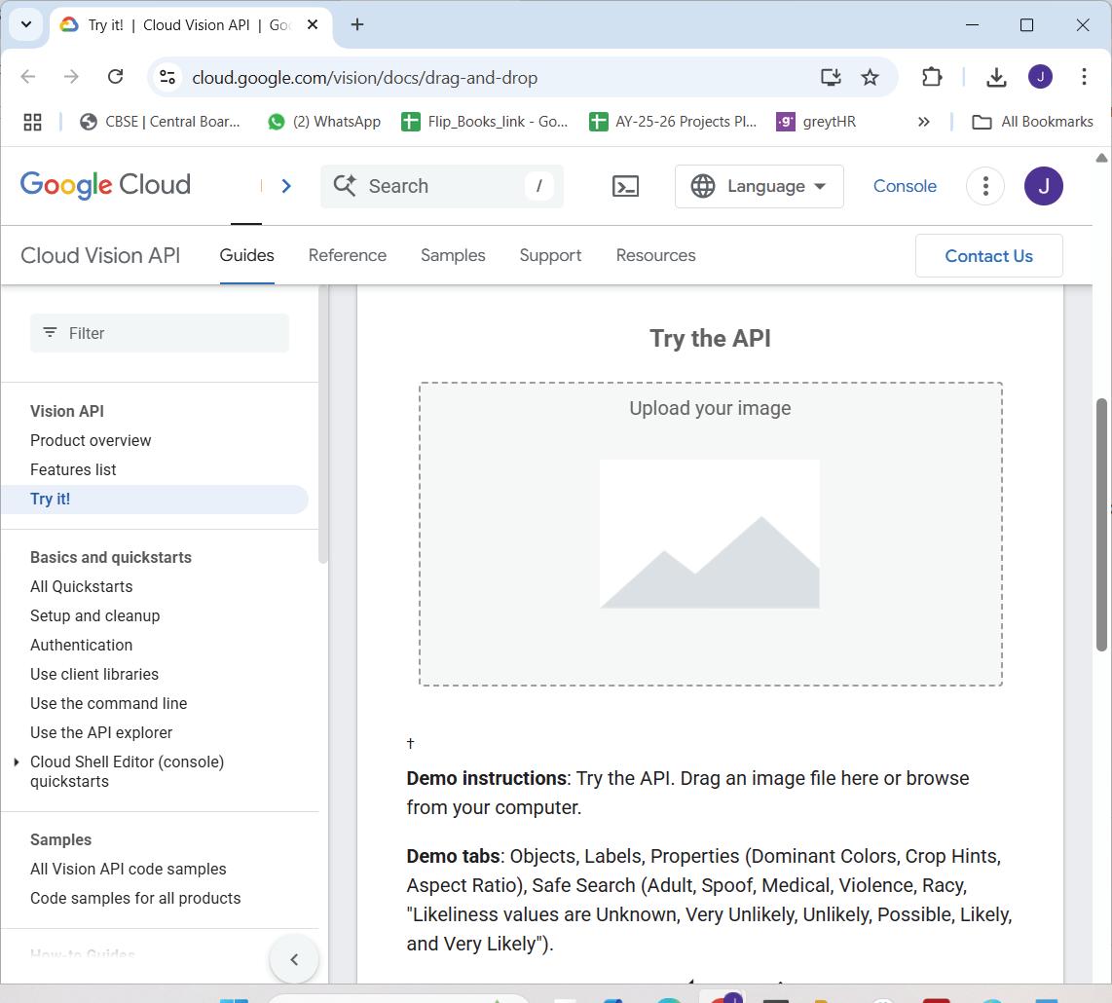1112x1003 pixels.
Task: Switch to the Samples tab
Action: [453, 255]
